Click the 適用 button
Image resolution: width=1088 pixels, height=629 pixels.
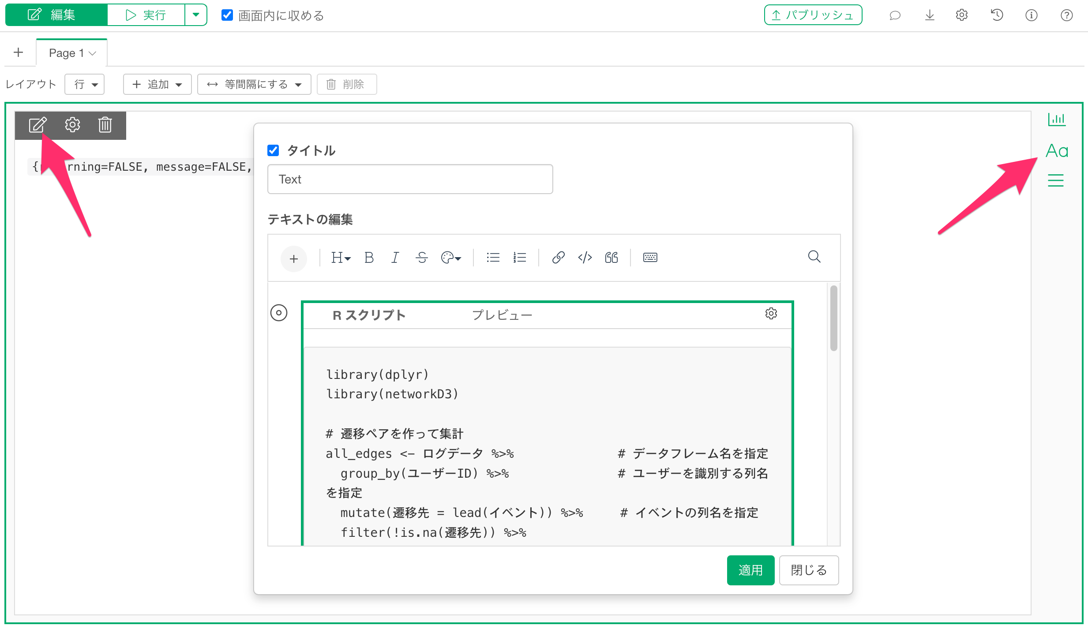pos(750,570)
